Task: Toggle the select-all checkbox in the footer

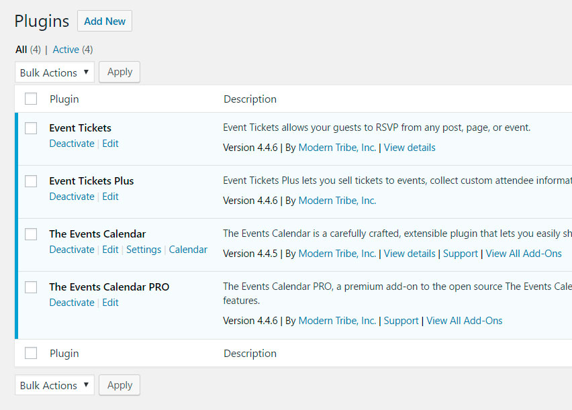Action: [x=31, y=353]
